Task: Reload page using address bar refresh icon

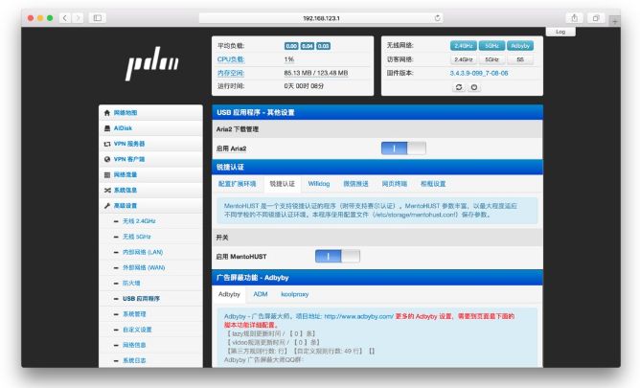Action: 437,18
